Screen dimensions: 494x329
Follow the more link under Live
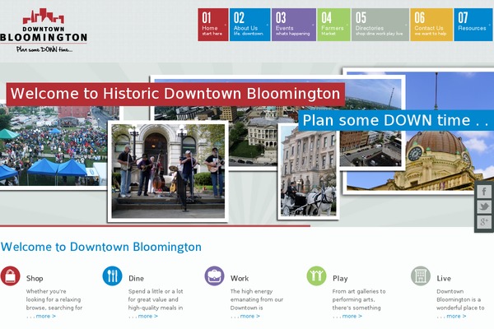coord(456,316)
